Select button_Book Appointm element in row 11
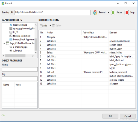The height and width of the screenshot is (122, 138). pyautogui.click(x=122, y=76)
